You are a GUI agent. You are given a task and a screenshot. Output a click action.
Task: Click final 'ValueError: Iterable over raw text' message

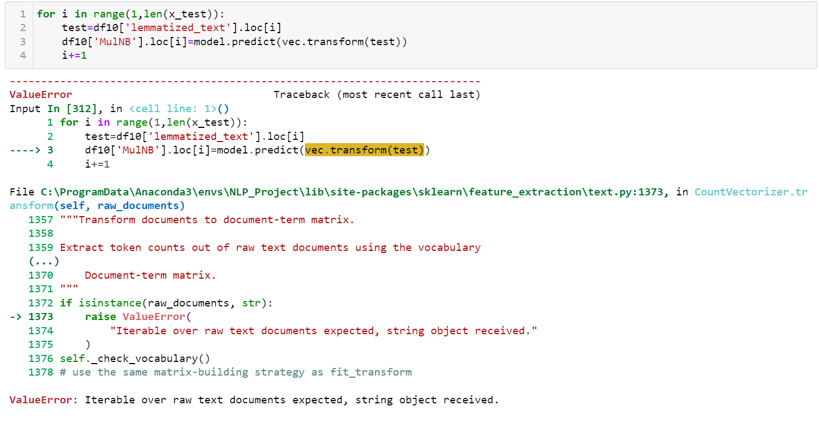(254, 400)
